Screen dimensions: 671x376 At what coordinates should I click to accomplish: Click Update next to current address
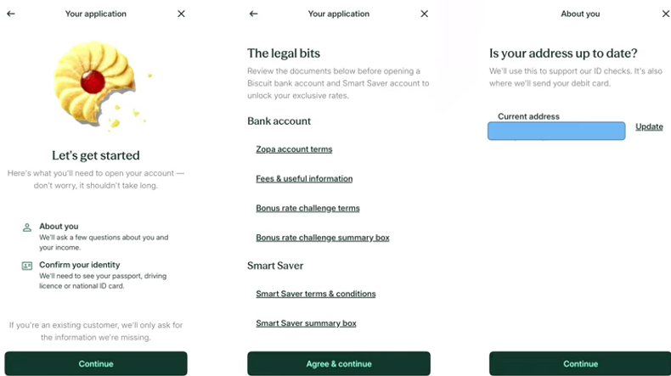tap(649, 127)
